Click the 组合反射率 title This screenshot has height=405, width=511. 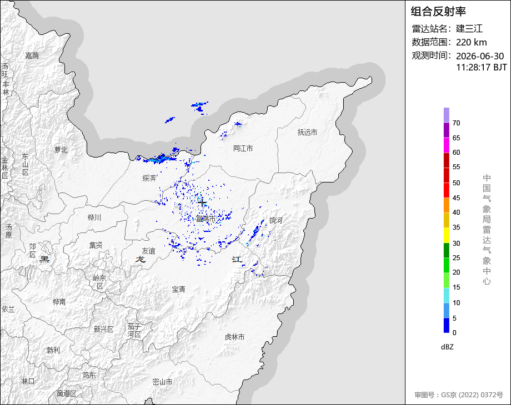coord(438,12)
